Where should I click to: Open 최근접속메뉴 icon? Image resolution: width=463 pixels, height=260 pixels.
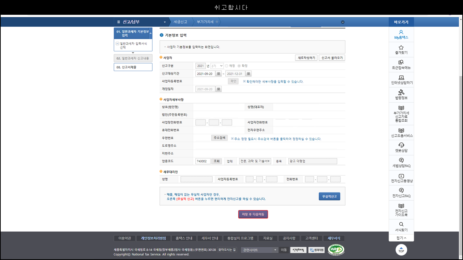coord(401,62)
